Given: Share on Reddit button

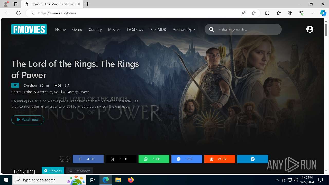Looking at the screenshot, I should (x=220, y=159).
